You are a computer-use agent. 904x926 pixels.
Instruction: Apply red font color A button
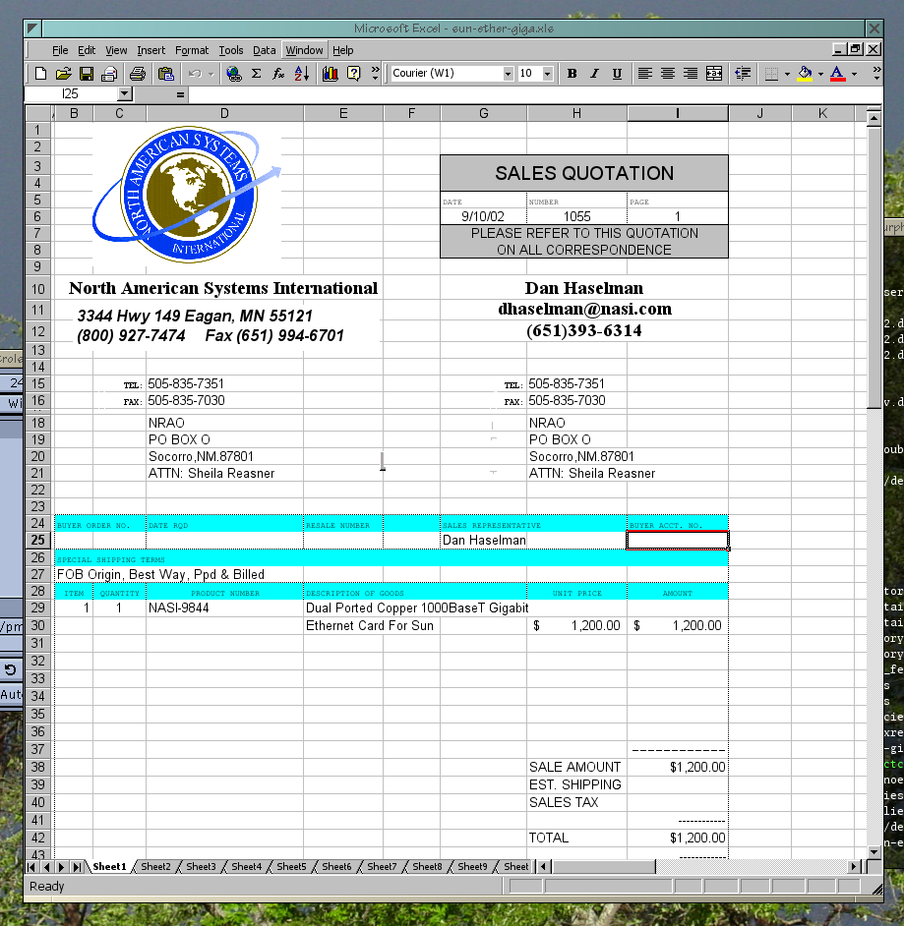coord(837,73)
